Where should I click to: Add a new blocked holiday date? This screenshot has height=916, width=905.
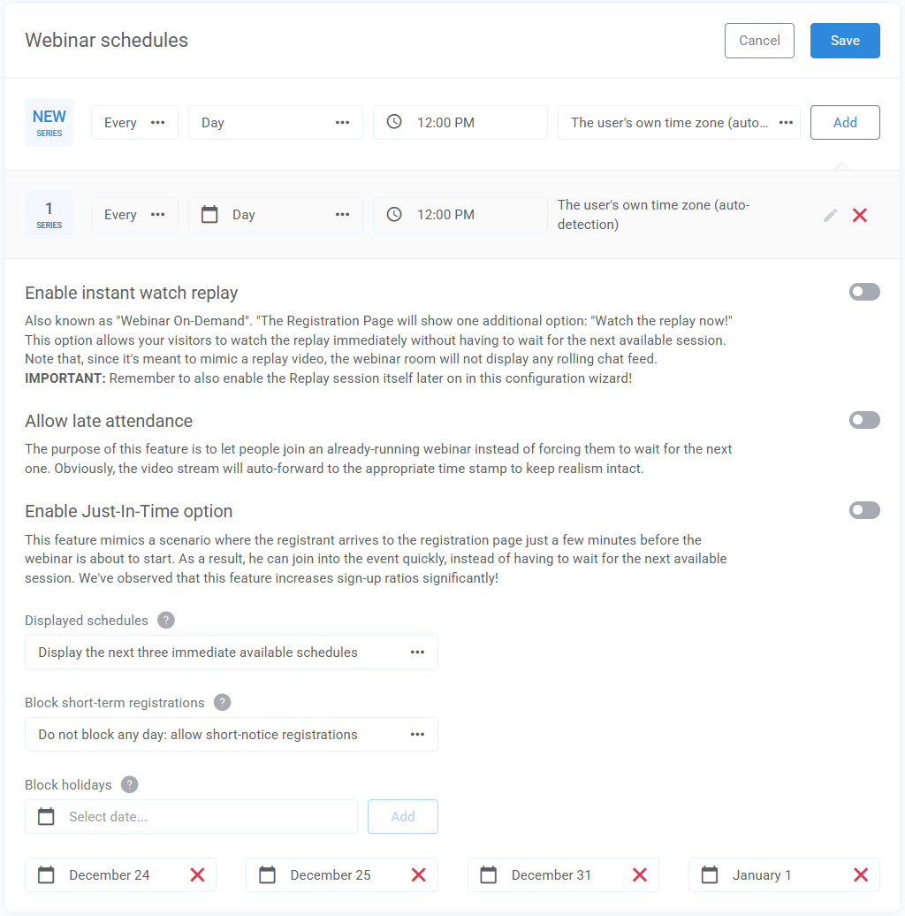click(402, 816)
